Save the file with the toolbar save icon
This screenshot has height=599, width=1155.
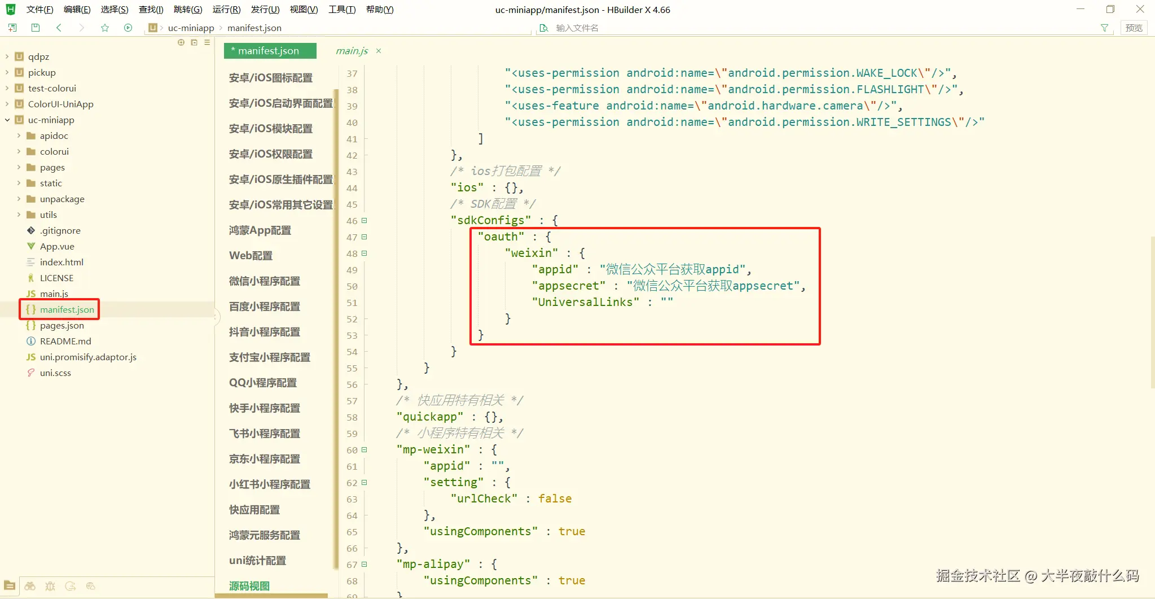tap(36, 28)
